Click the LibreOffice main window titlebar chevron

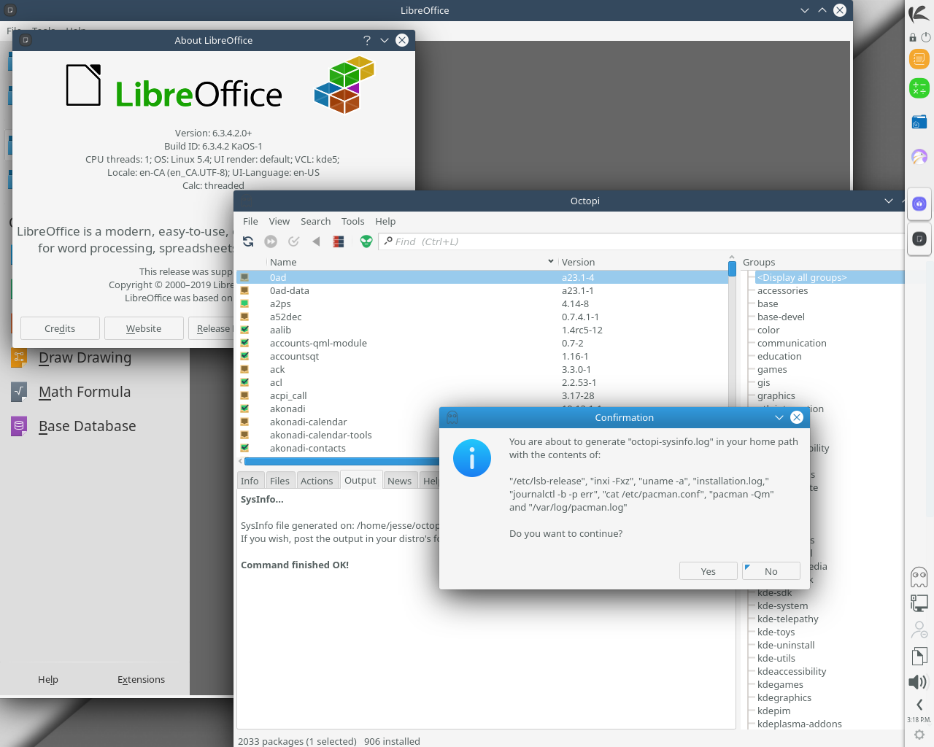pos(805,10)
